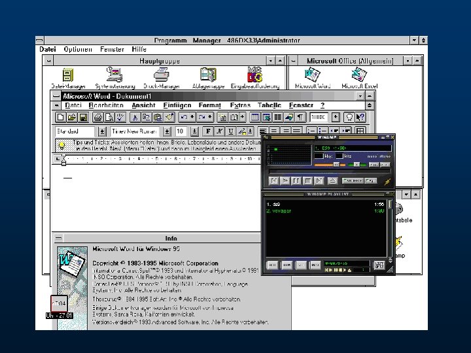The image size is (471, 353).
Task: Click the Columns icon in Word toolbar
Action: [278, 117]
